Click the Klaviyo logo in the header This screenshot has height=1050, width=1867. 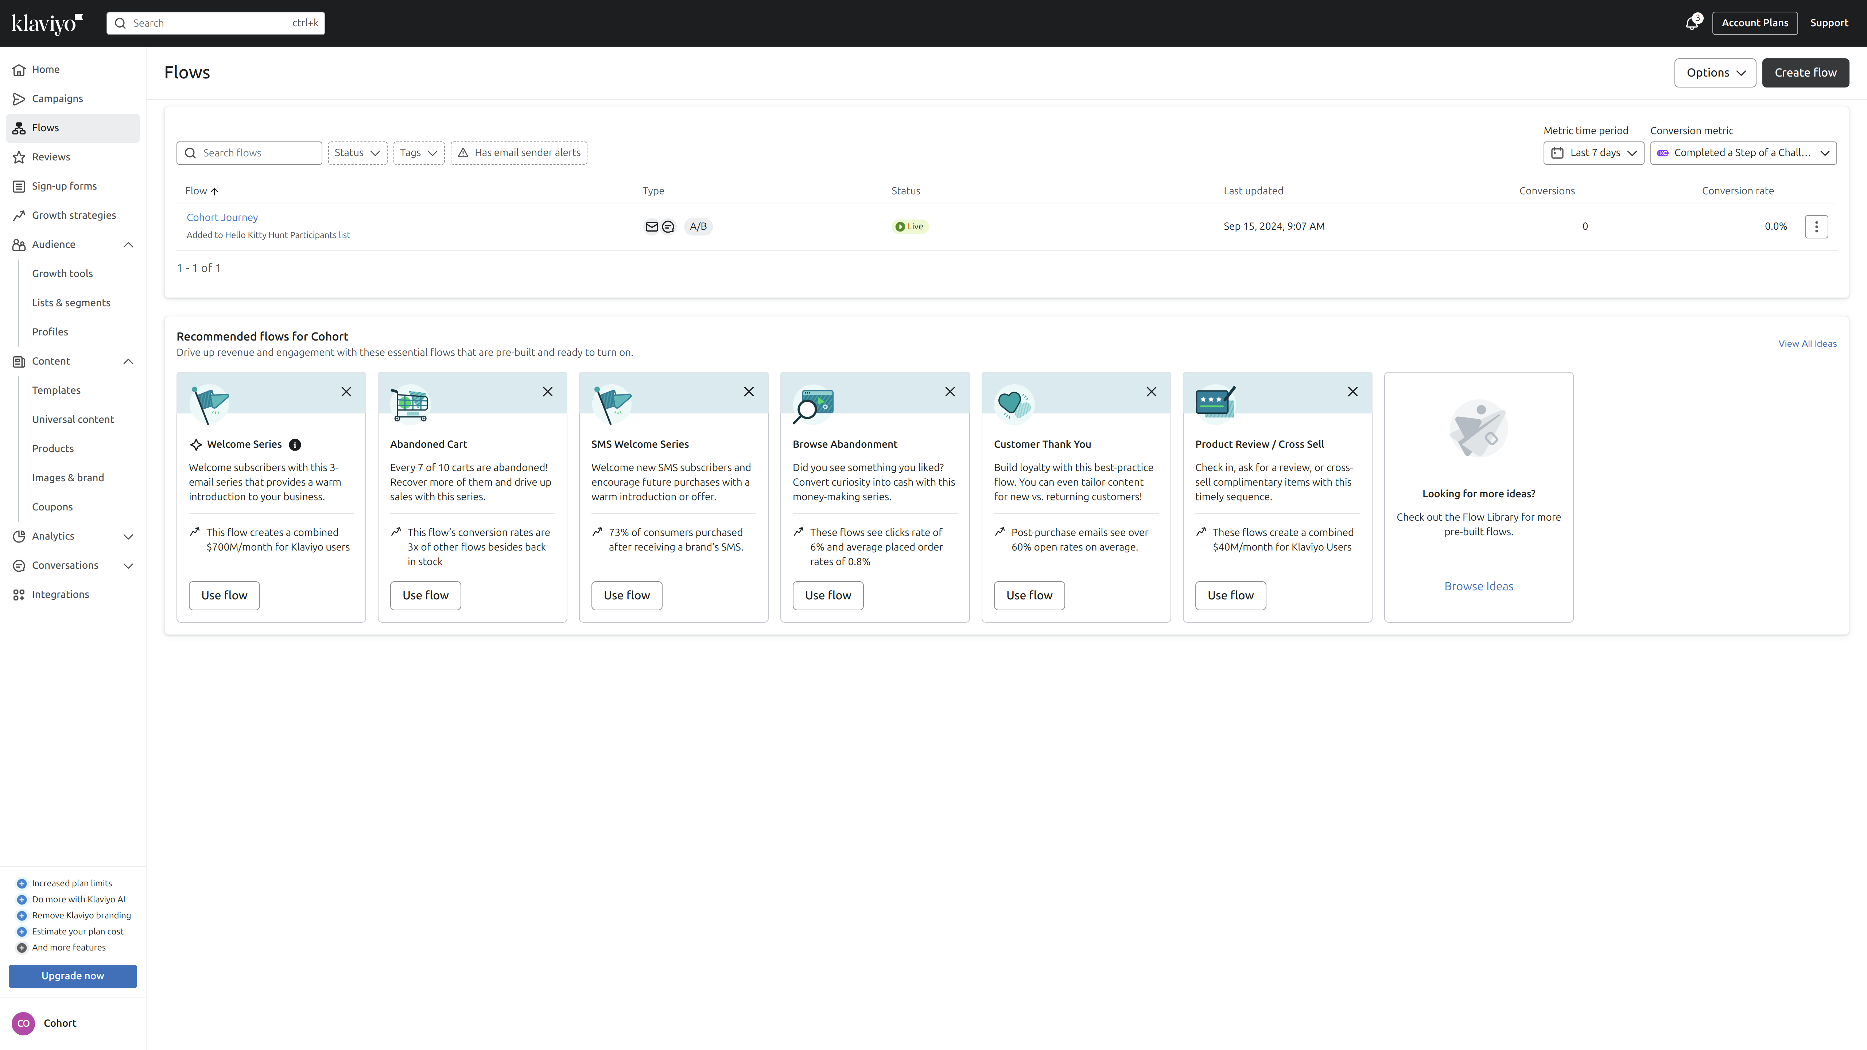pyautogui.click(x=47, y=23)
